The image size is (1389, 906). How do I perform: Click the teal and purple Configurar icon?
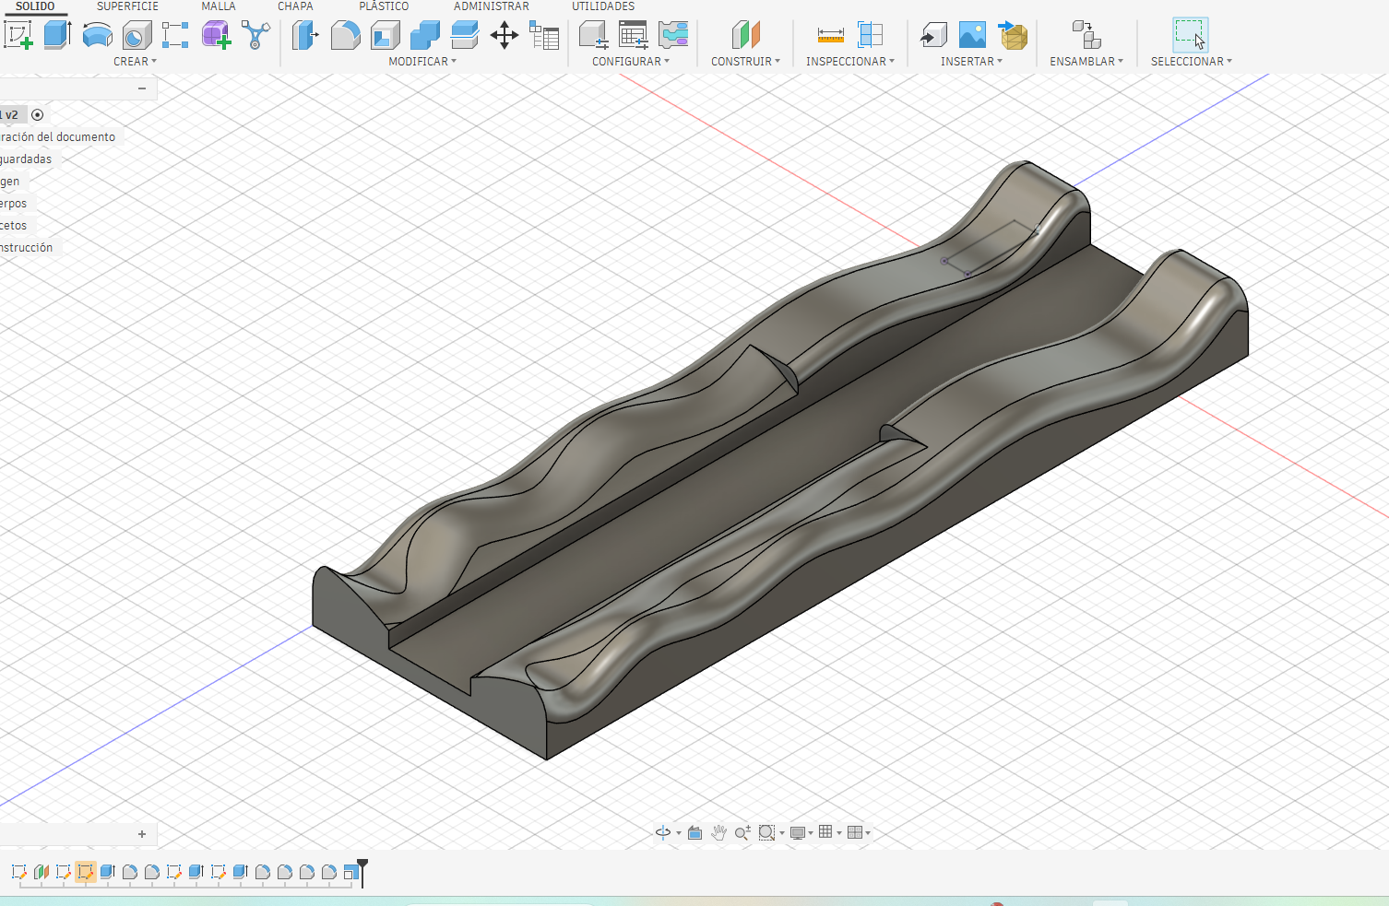click(673, 35)
